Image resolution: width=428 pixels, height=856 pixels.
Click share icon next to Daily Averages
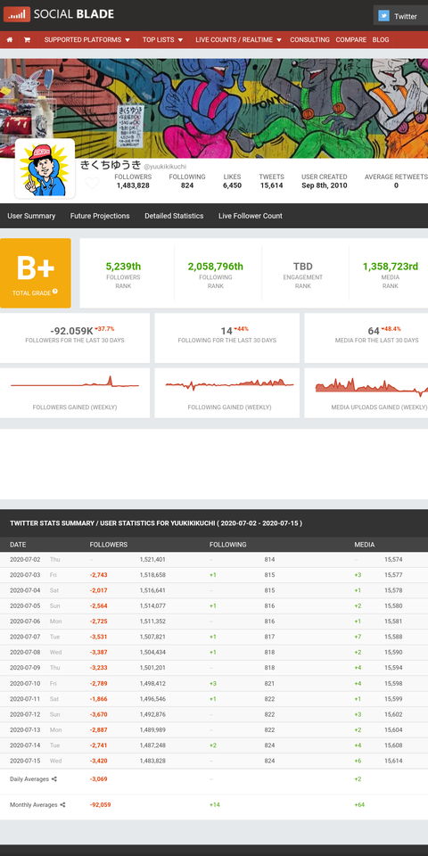point(54,779)
